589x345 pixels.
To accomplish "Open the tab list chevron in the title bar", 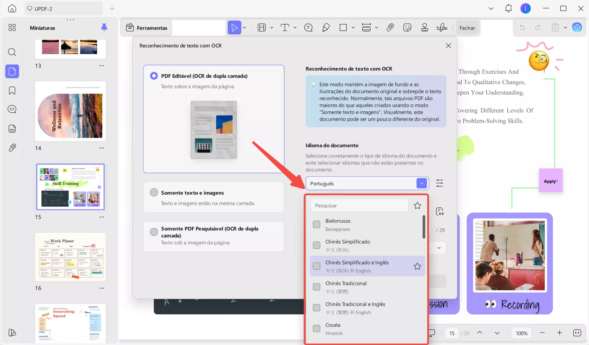I will click(x=491, y=8).
